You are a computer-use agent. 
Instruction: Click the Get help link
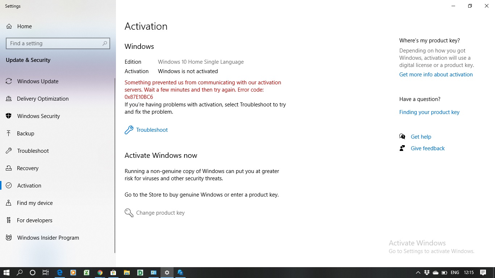pos(421,137)
